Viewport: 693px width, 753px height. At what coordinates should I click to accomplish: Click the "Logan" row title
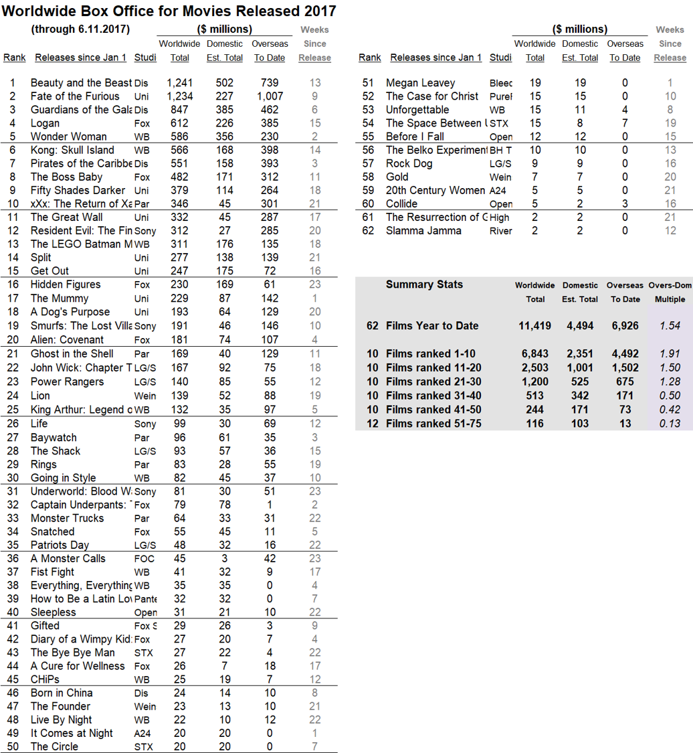click(x=45, y=123)
